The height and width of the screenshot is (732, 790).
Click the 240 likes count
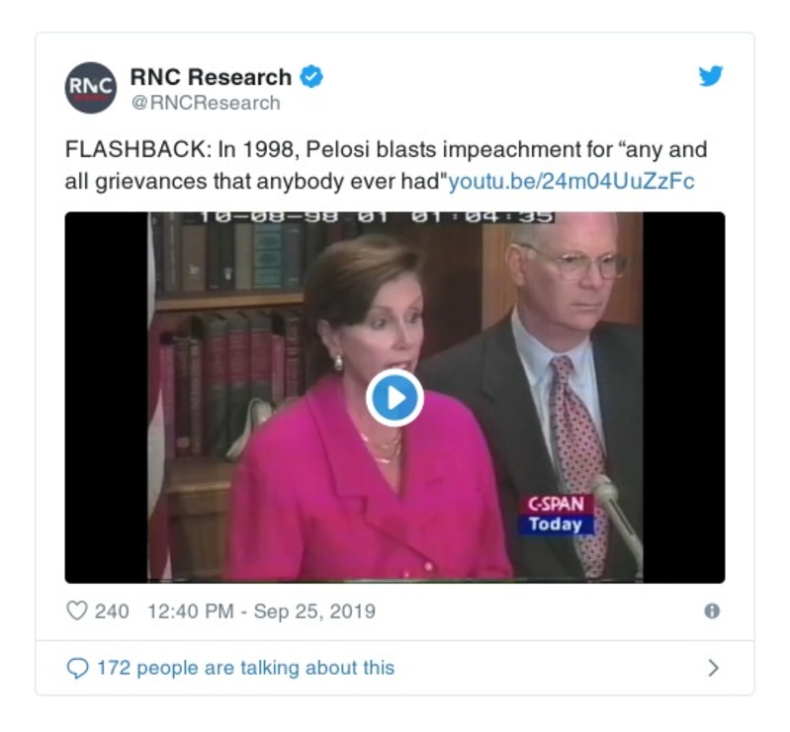coord(112,611)
